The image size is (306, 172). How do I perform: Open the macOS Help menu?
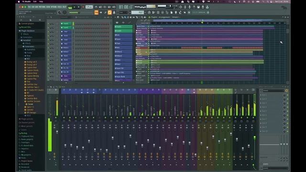41,1
